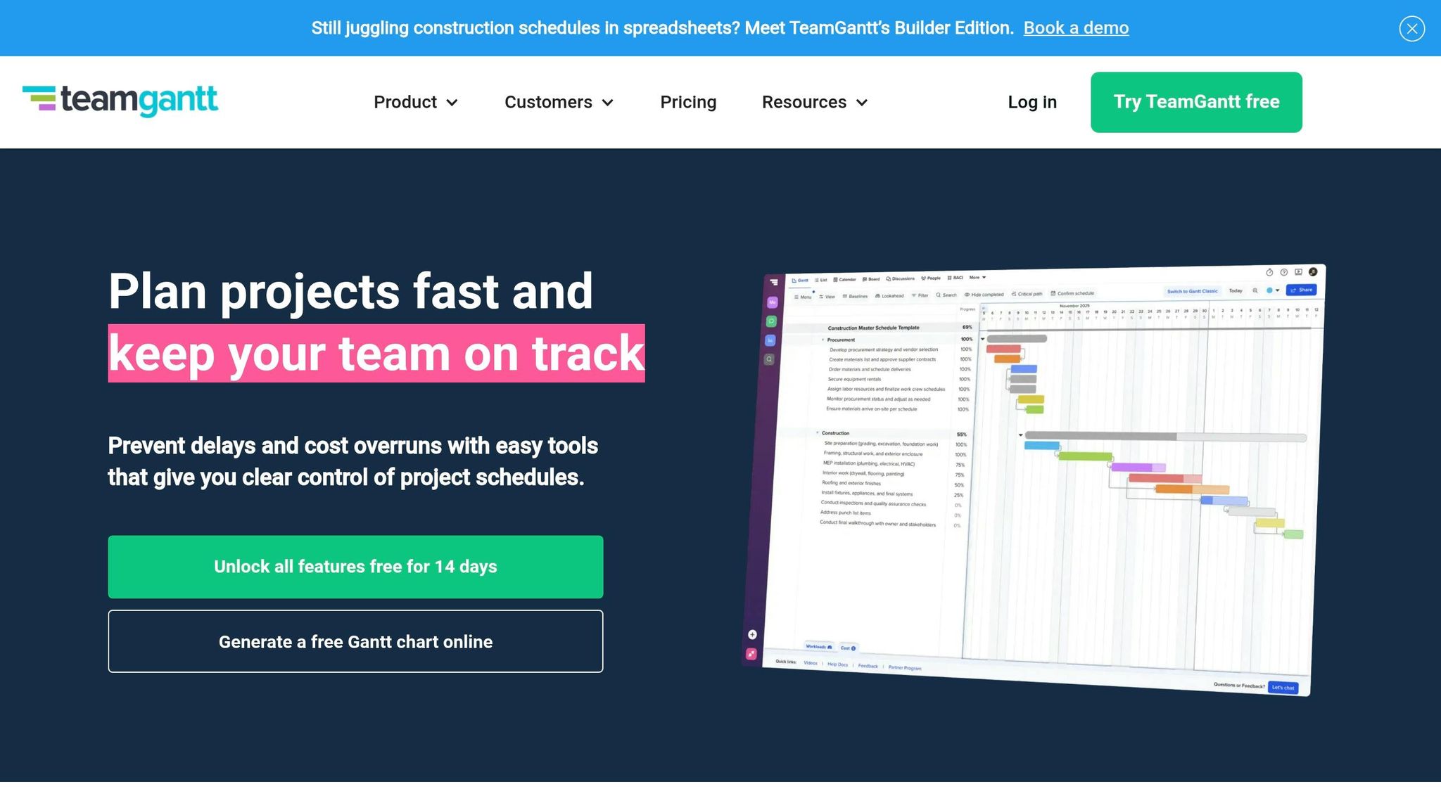Go to Log in
Viewport: 1441px width, 810px height.
click(x=1032, y=102)
